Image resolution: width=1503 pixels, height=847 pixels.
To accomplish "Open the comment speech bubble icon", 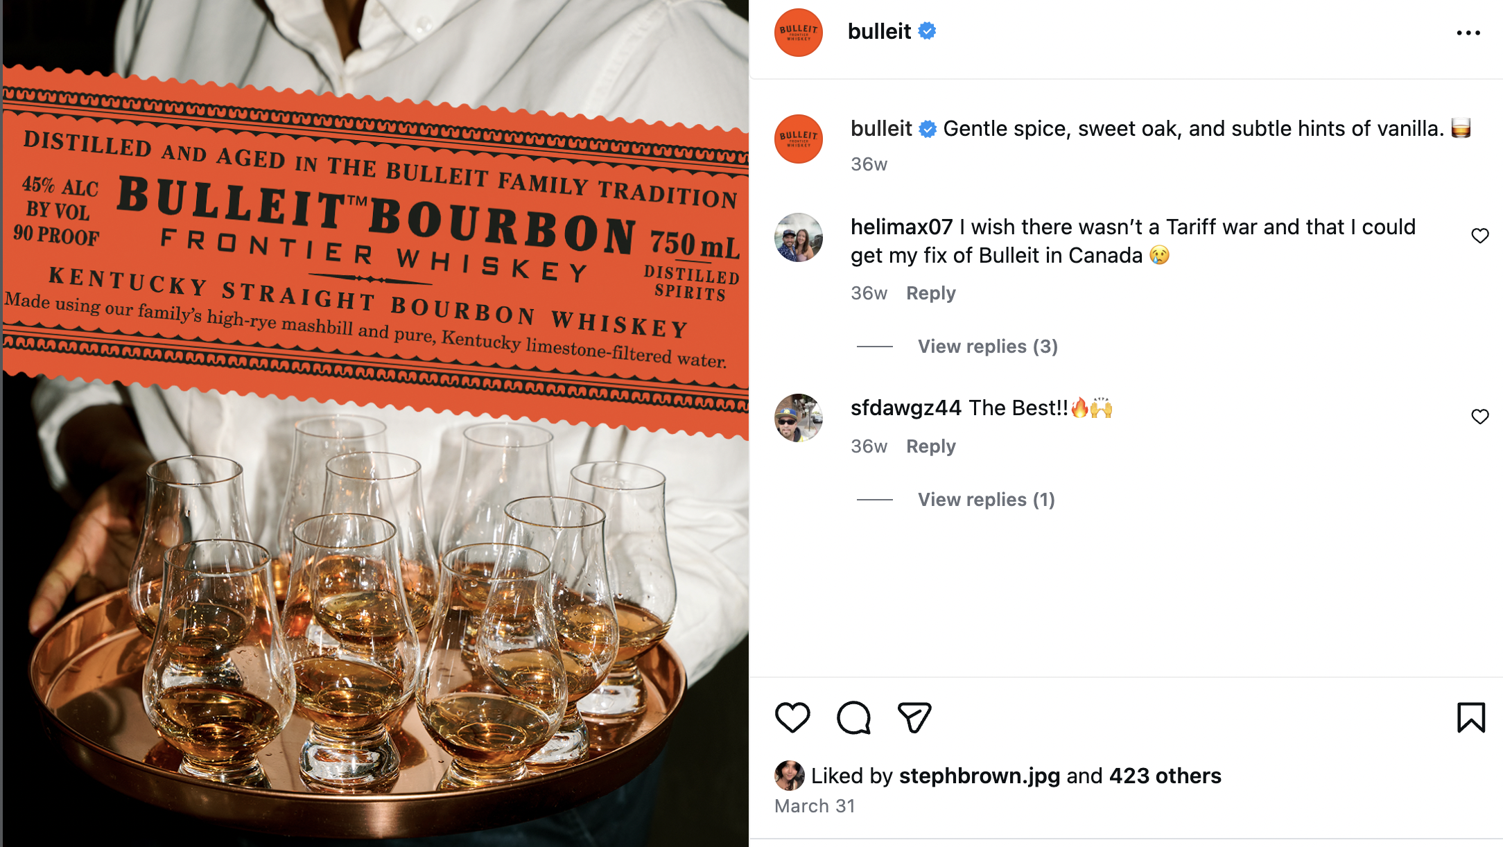I will pos(853,717).
